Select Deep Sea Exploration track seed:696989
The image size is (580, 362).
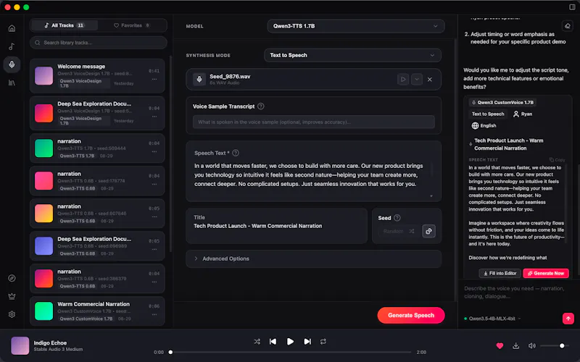click(97, 245)
